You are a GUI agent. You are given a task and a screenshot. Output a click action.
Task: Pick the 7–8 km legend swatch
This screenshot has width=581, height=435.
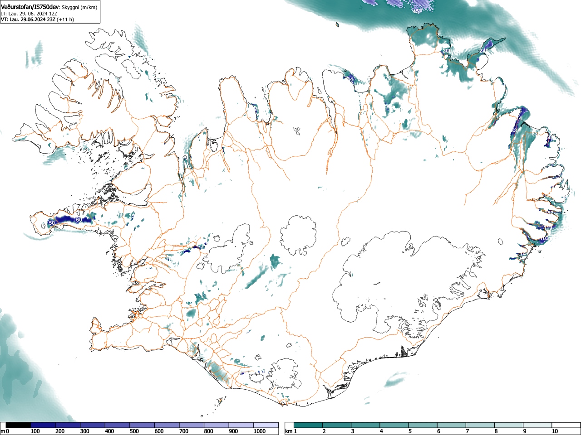click(480, 425)
